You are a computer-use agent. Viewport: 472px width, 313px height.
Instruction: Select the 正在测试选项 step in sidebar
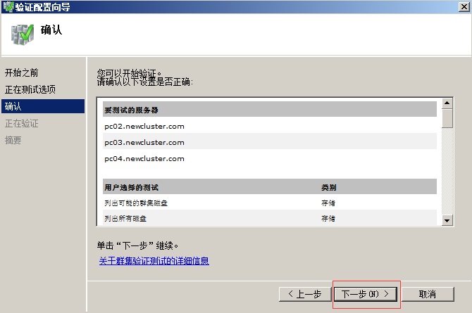[30, 89]
